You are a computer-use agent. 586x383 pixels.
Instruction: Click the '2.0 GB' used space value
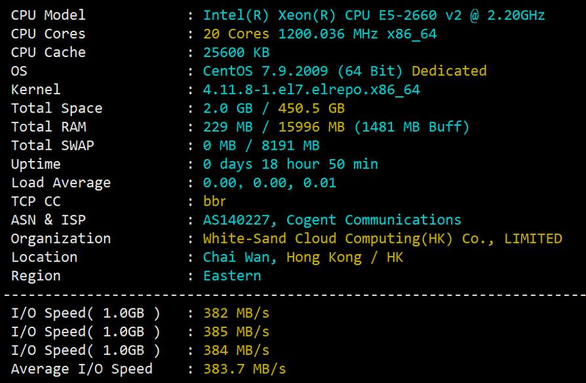pos(228,108)
